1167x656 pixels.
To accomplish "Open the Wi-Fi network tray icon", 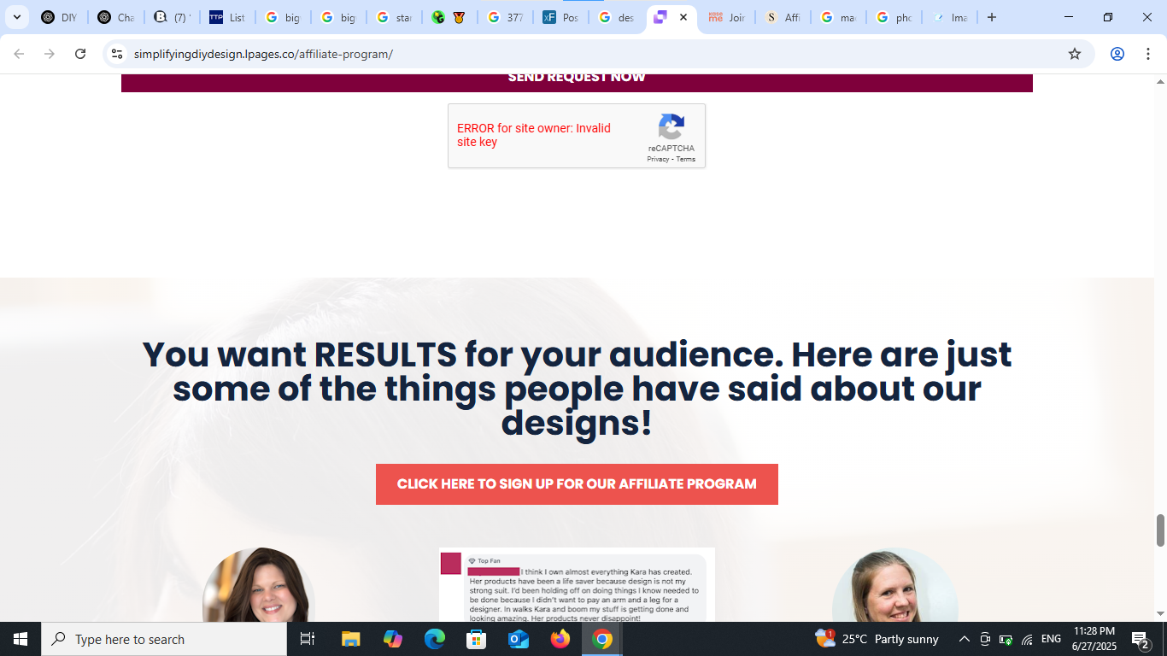I will point(1027,639).
